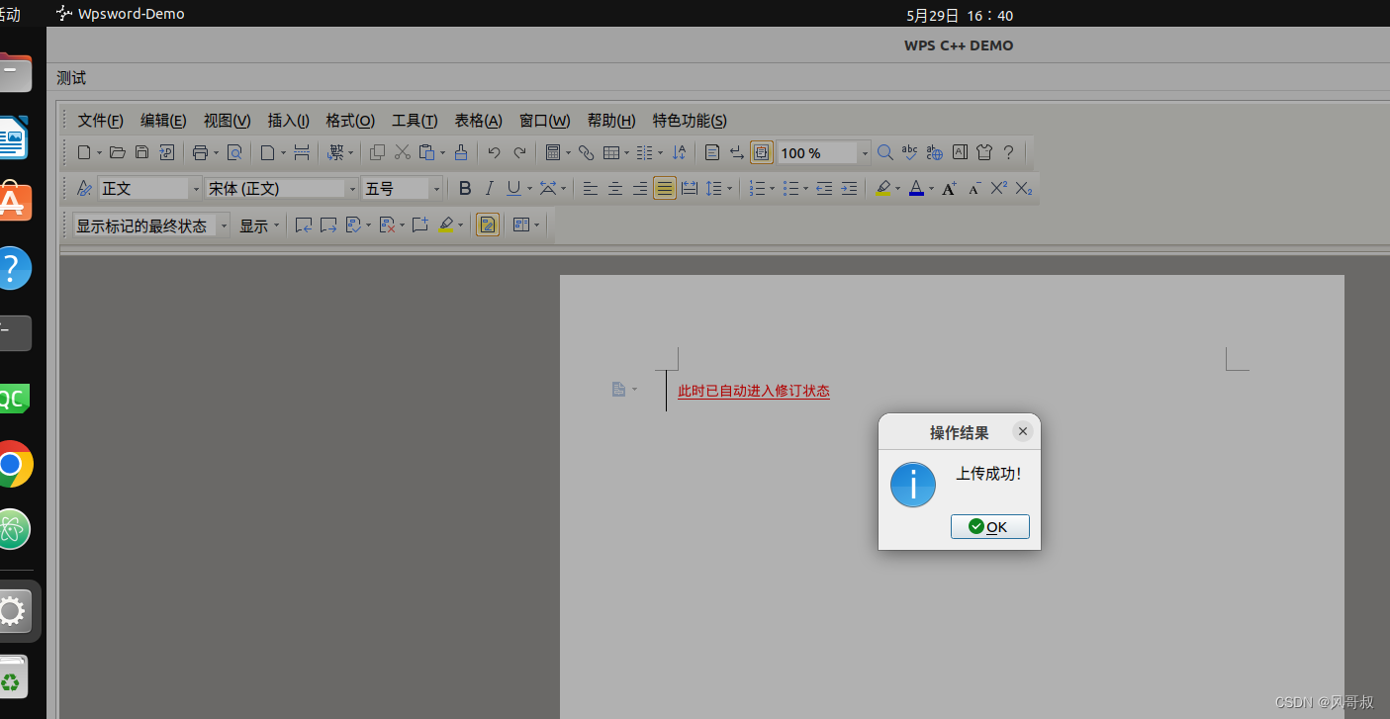Click the blue font color button
This screenshot has width=1390, height=719.
[x=916, y=188]
